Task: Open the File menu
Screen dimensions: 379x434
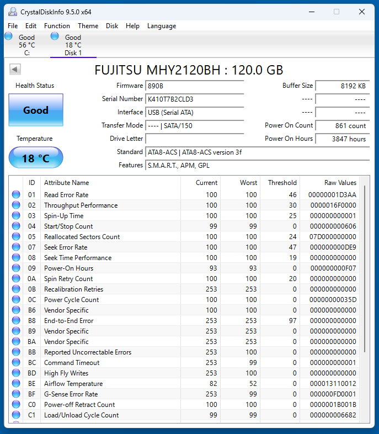Action: [x=13, y=26]
